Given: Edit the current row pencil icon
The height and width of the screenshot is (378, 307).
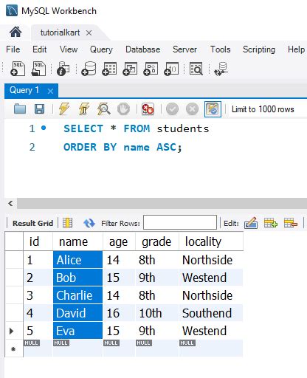Looking at the screenshot, I should click(x=251, y=223).
